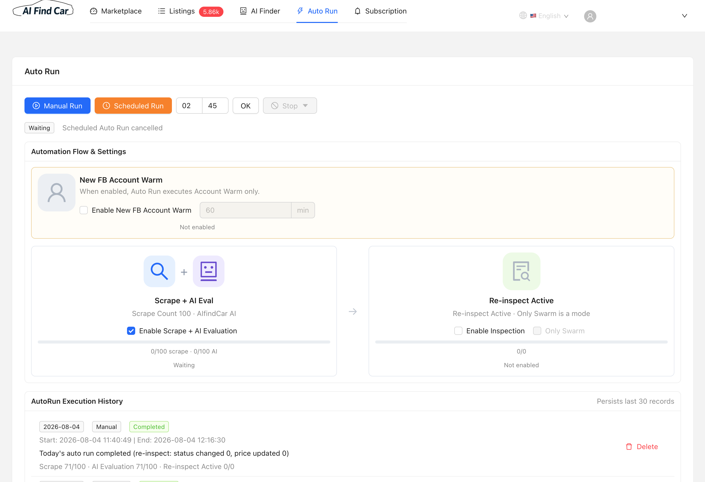The width and height of the screenshot is (705, 482).
Task: Expand the account menu chevron
Action: click(684, 16)
